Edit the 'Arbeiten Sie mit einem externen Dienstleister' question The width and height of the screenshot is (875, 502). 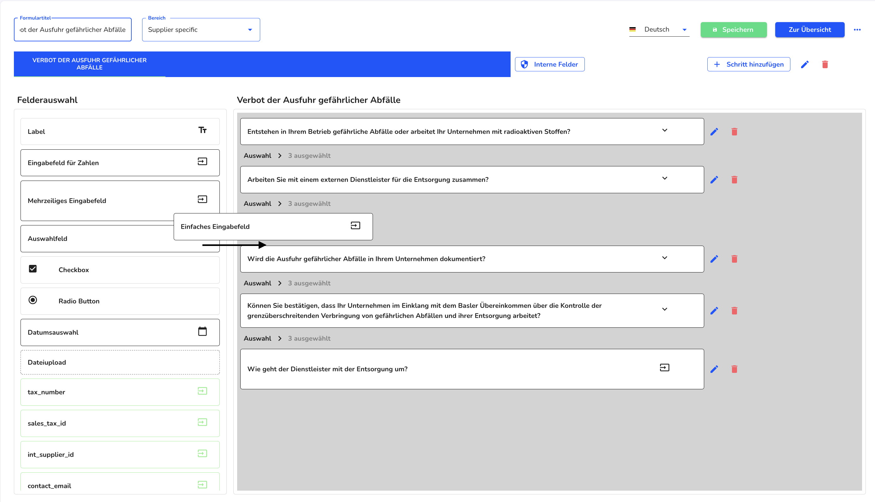tap(714, 180)
